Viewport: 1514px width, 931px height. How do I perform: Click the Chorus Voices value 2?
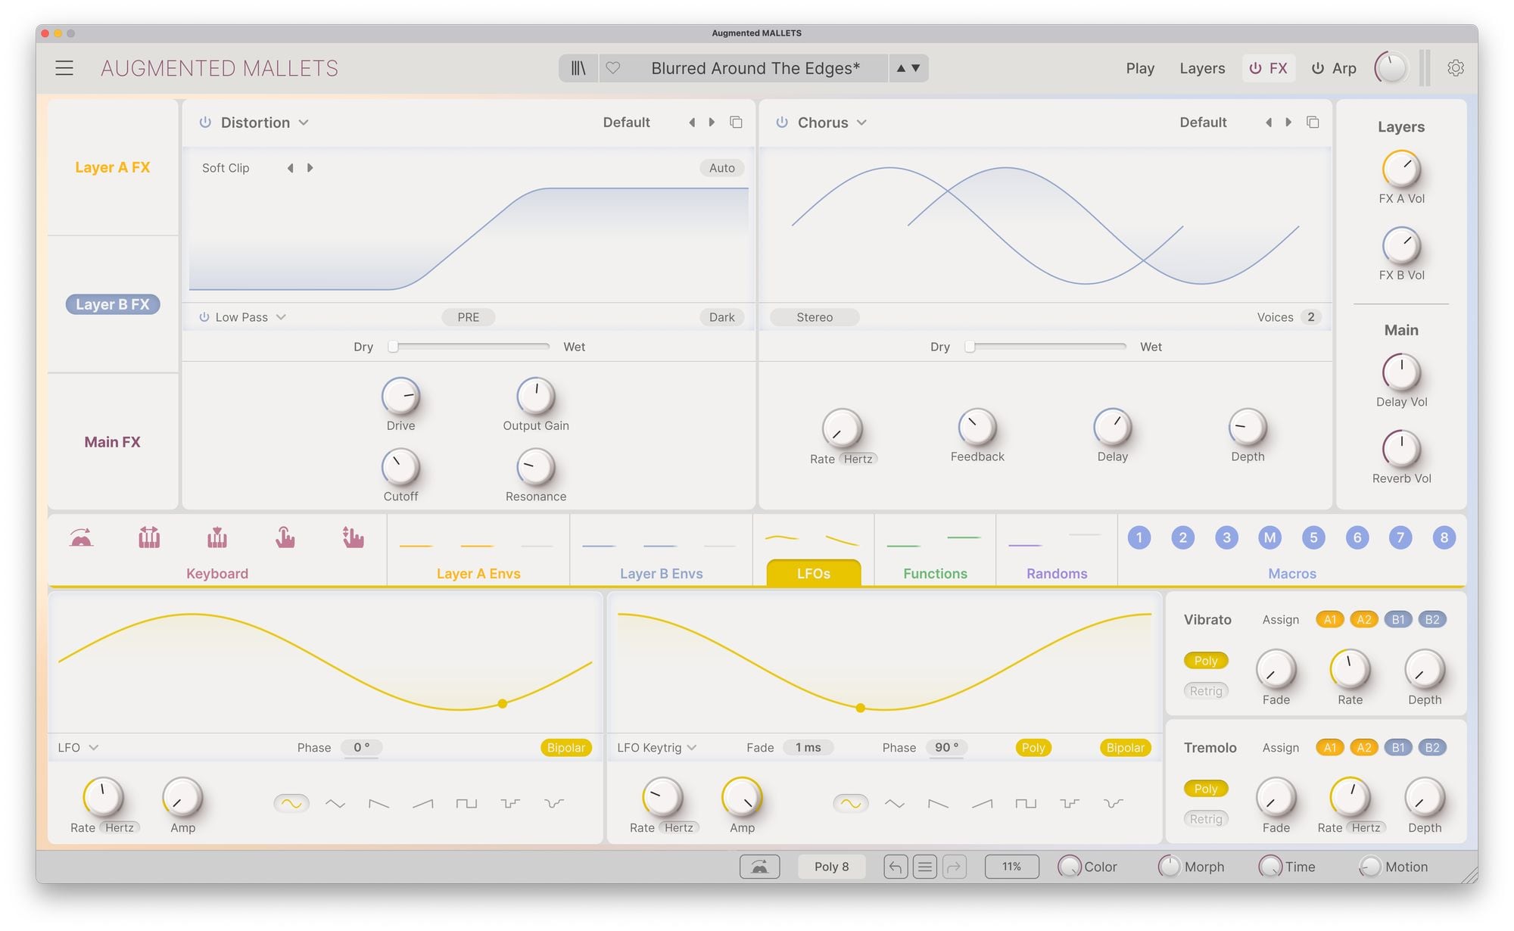[x=1311, y=317]
